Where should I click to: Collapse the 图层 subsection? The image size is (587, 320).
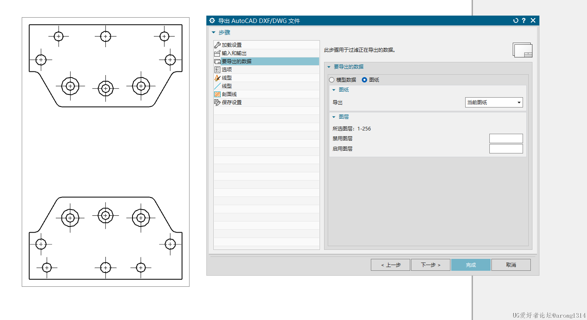333,117
